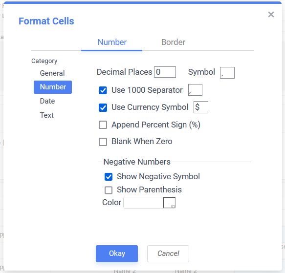Open the negative number Color swatch picker
Screen dimensions: 285x273
pyautogui.click(x=170, y=203)
